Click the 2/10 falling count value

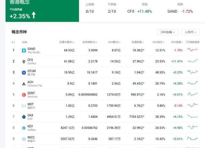pyautogui.click(x=112, y=12)
